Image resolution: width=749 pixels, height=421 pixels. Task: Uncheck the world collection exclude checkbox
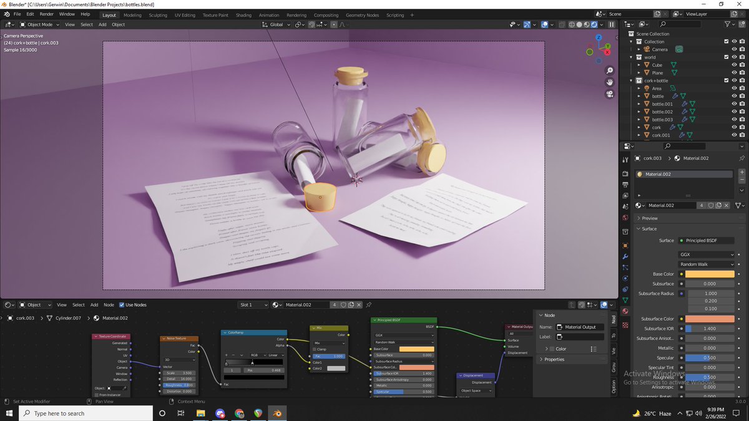(x=726, y=57)
